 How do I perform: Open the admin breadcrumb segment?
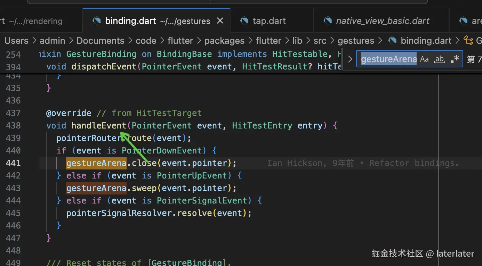[x=53, y=41]
